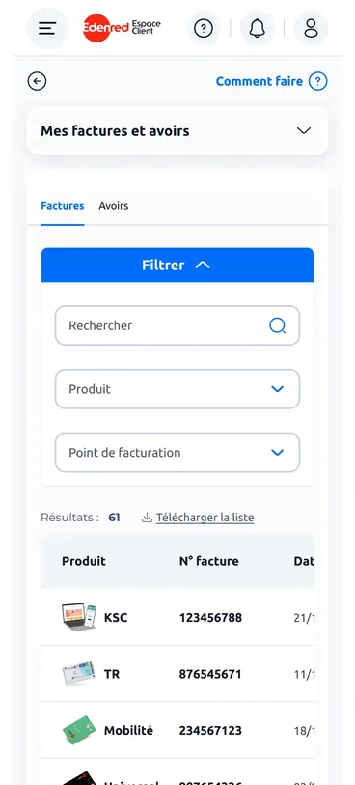
Task: Click the KSC product thumbnail
Action: [x=79, y=617]
